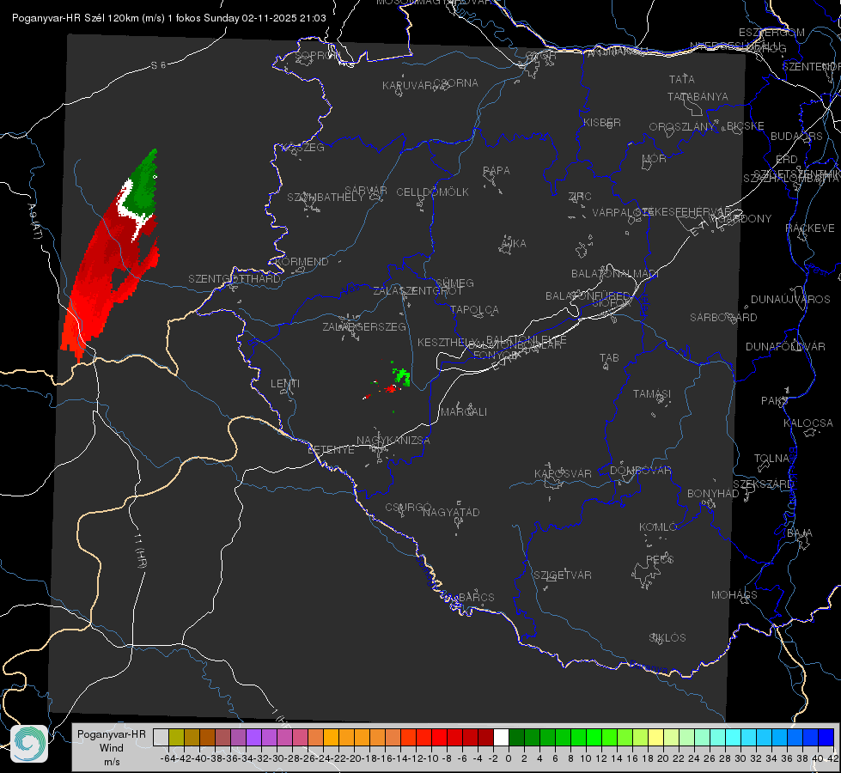Click the PAPA city label
841x773 pixels.
click(497, 171)
